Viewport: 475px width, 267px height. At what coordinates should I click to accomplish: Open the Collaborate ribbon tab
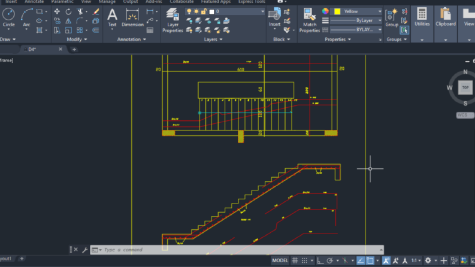point(181,2)
